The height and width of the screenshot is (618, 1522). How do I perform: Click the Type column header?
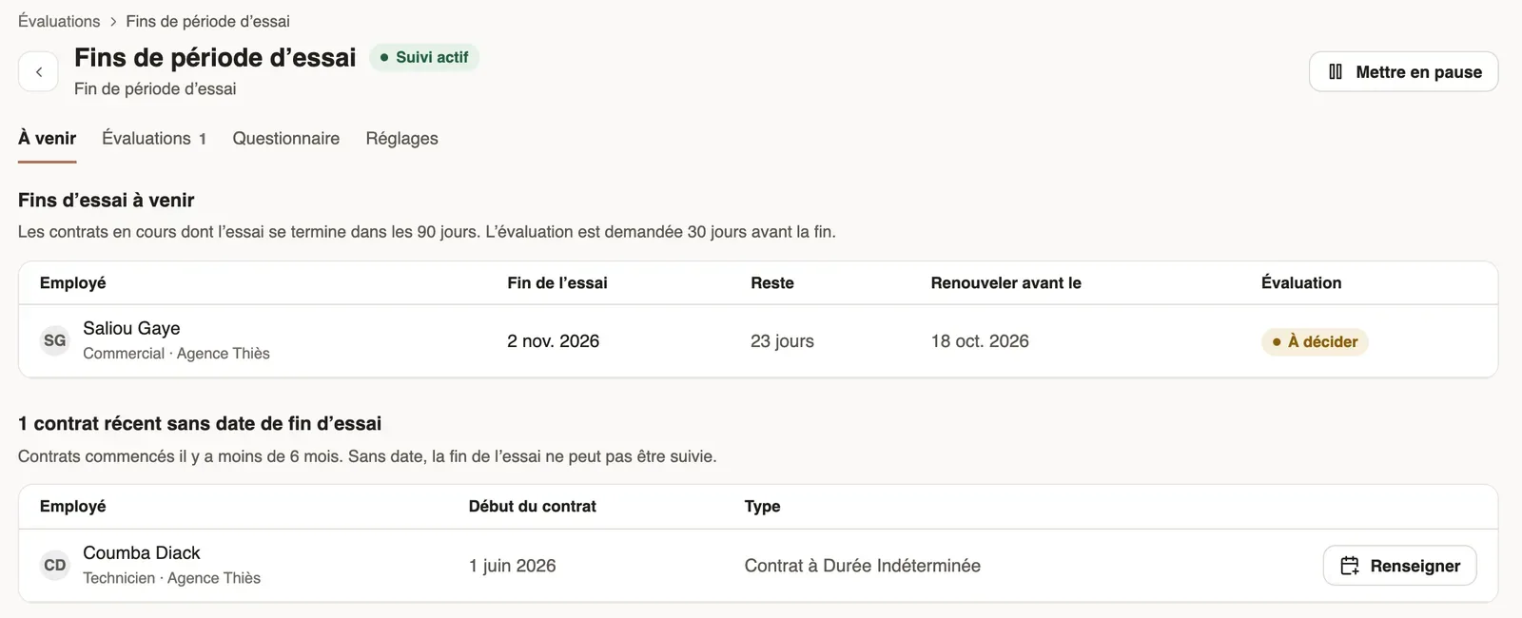762,507
